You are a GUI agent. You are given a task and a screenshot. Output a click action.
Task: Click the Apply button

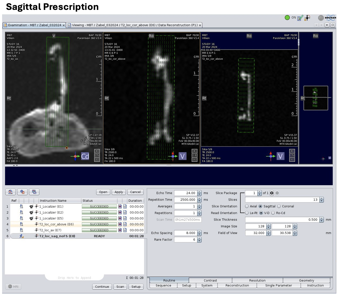[119, 192]
